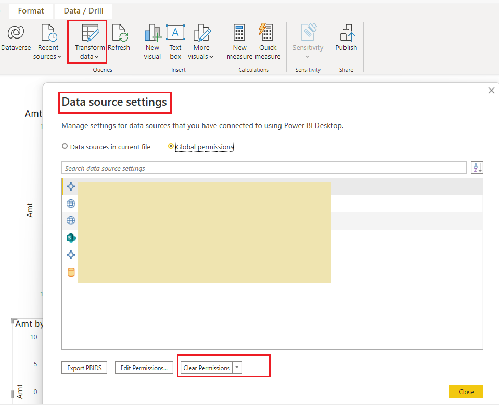The image size is (499, 405).
Task: Click Edit Permissions button
Action: point(144,368)
